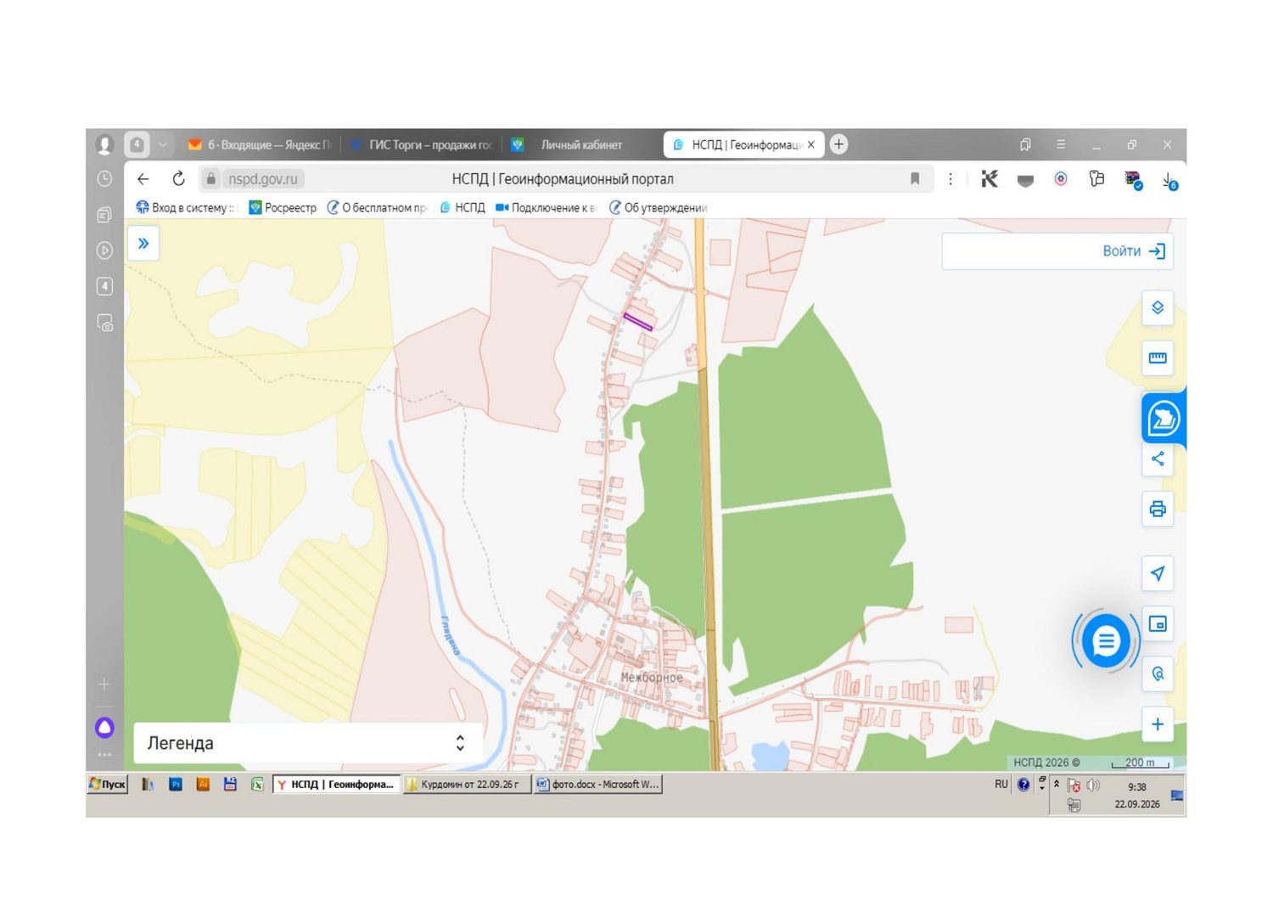The height and width of the screenshot is (901, 1273).
Task: Open the sidebar screenshot tool
Action: pos(104,323)
